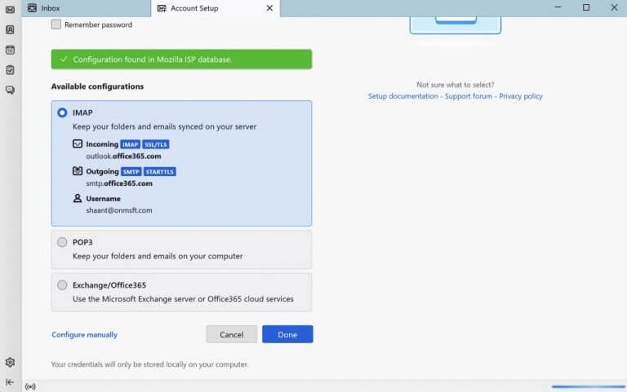Click the credentials stored locally notice
627x392 pixels.
149,364
